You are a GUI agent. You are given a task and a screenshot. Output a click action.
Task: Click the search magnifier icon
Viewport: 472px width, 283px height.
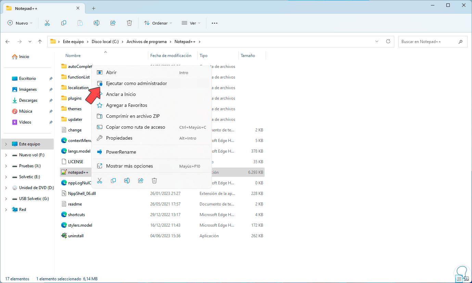pos(460,42)
